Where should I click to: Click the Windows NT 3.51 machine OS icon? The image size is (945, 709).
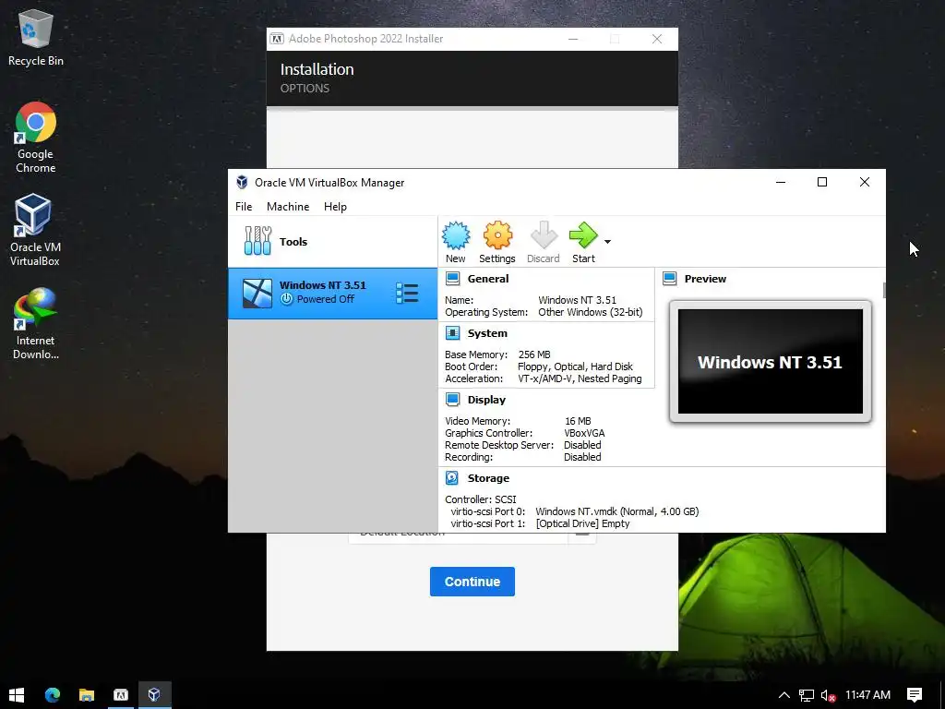pyautogui.click(x=257, y=294)
